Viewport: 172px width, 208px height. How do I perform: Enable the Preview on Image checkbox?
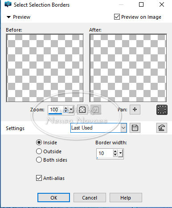[x=117, y=17]
